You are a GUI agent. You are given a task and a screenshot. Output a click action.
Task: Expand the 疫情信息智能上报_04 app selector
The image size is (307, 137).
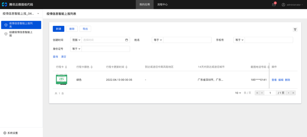pyautogui.click(x=21, y=14)
